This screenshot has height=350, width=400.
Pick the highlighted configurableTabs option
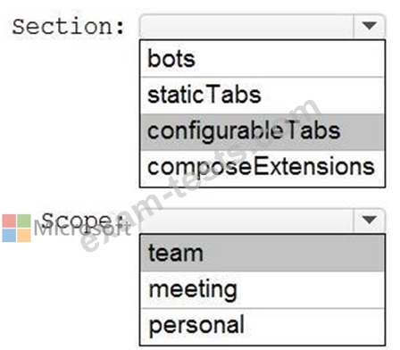[262, 131]
